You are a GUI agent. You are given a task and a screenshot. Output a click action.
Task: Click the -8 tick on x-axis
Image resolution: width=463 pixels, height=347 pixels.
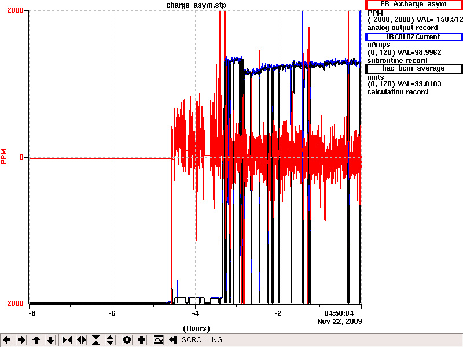(x=32, y=313)
